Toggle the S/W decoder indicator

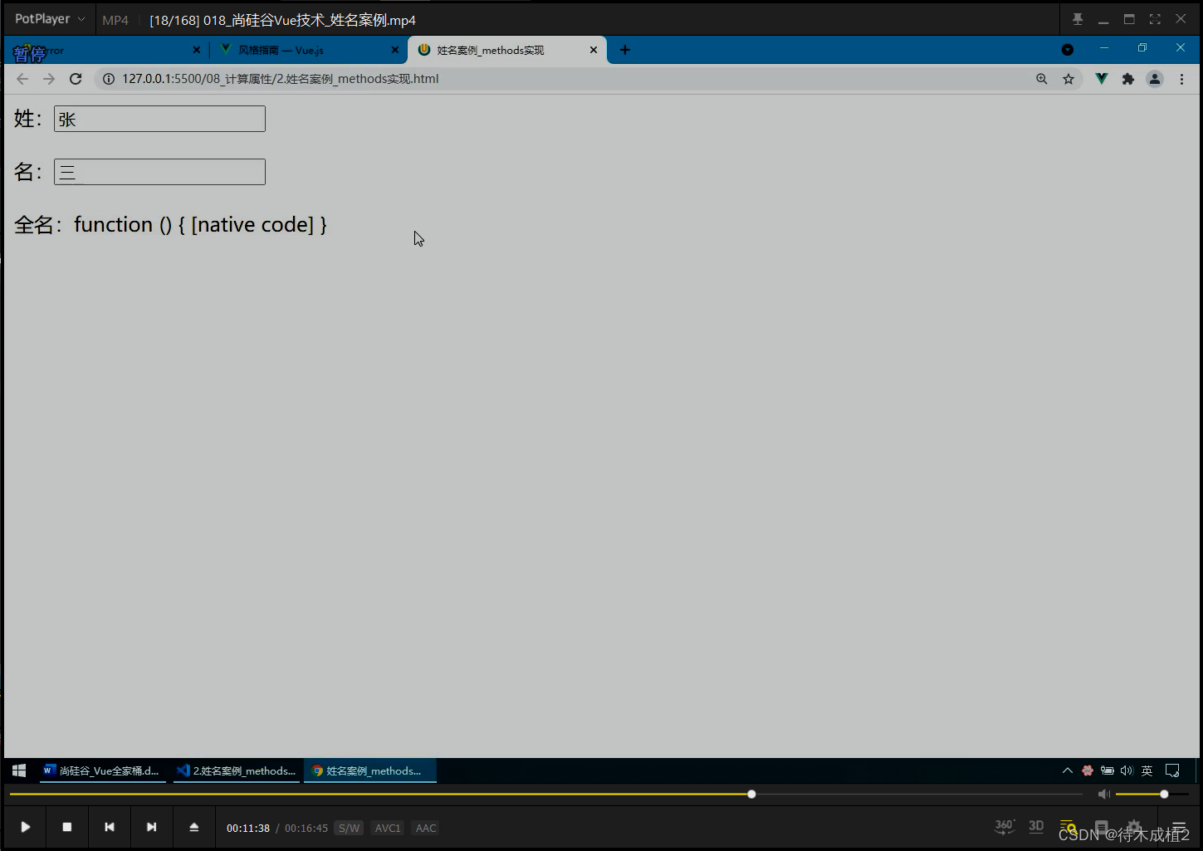pyautogui.click(x=350, y=828)
